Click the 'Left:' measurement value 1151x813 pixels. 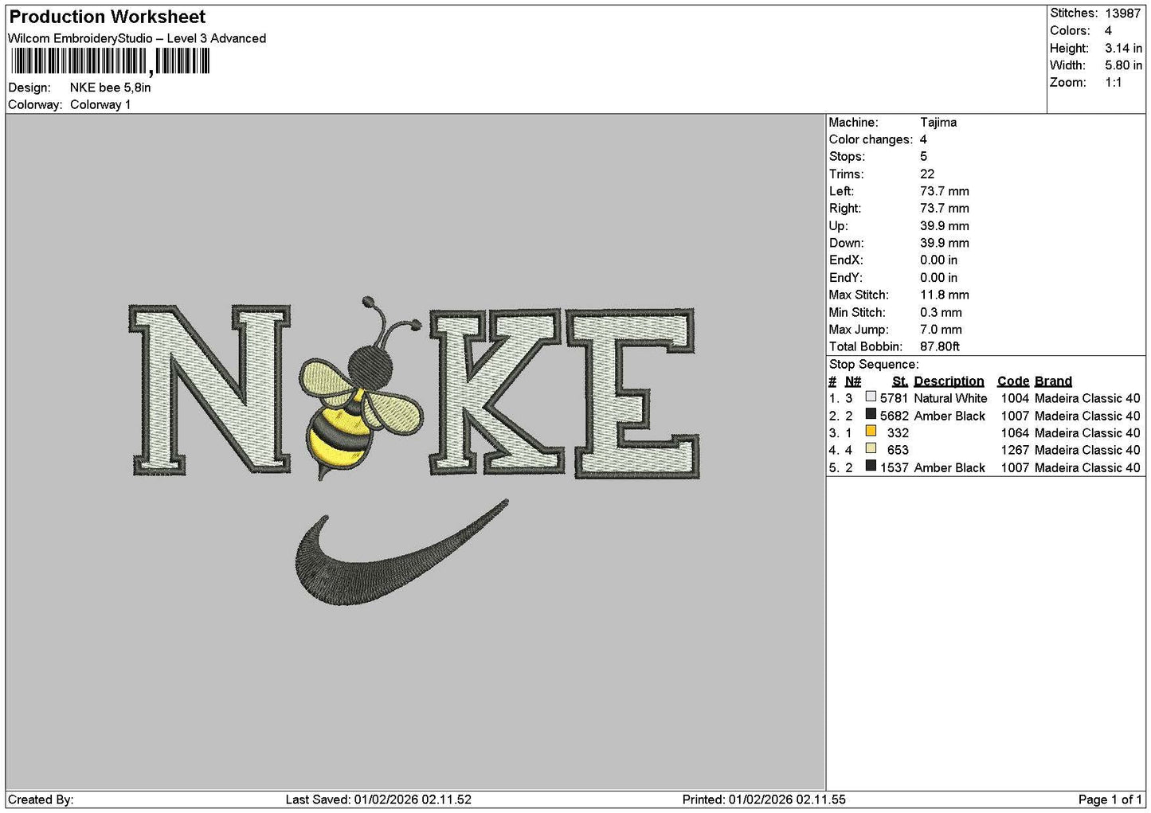pyautogui.click(x=945, y=191)
